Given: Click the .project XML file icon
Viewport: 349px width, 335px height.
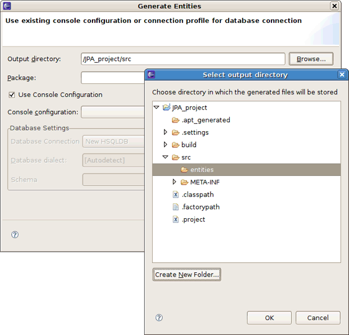Looking at the screenshot, I should click(x=176, y=219).
